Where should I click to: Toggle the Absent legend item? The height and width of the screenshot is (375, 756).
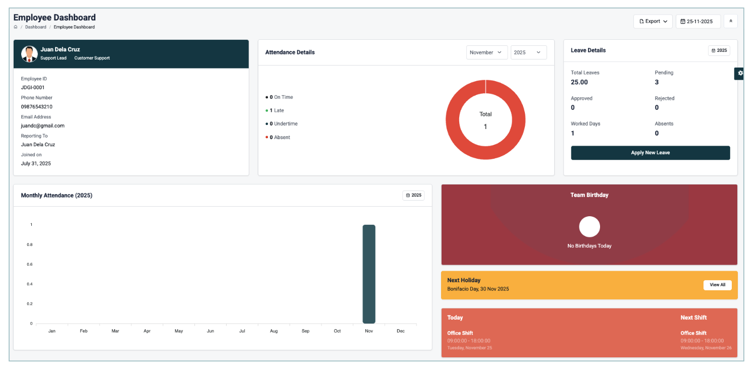[x=279, y=138]
